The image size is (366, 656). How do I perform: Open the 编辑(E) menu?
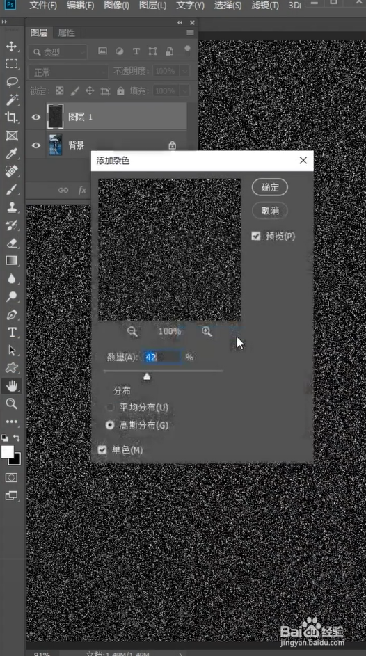(x=80, y=6)
